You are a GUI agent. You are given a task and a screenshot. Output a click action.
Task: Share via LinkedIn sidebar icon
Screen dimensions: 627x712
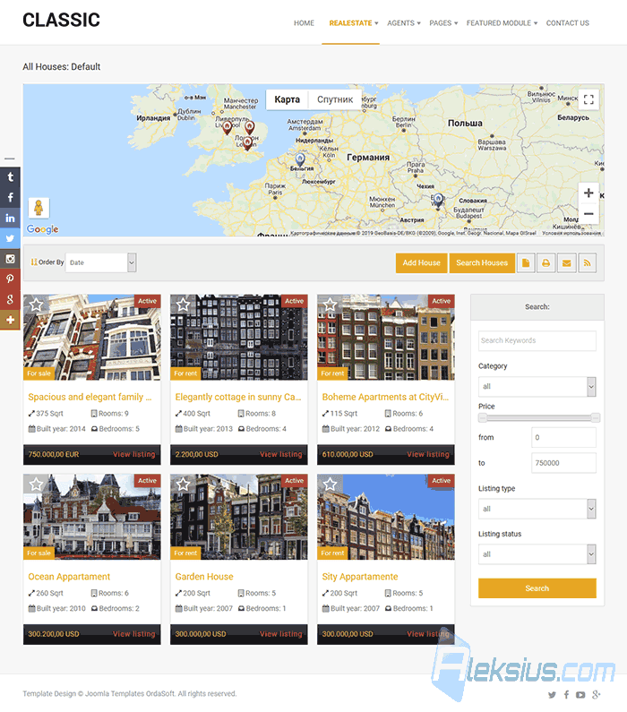pyautogui.click(x=10, y=218)
